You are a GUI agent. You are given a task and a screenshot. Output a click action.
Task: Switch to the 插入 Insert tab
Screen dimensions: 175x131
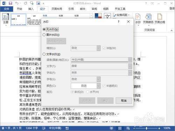[31, 9]
